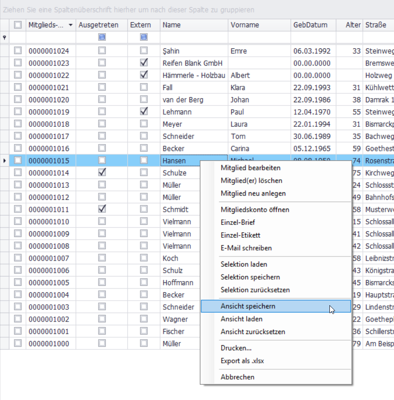Click the filter row icon at far left
This screenshot has height=400, width=394.
click(5, 37)
